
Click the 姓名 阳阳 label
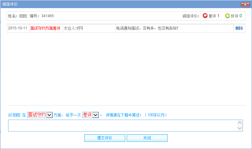[x=17, y=16]
